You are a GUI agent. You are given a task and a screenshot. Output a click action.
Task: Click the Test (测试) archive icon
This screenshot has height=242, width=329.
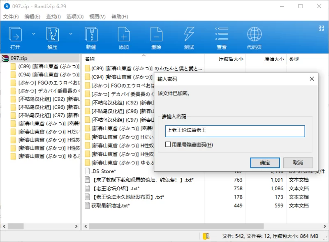tap(189, 37)
